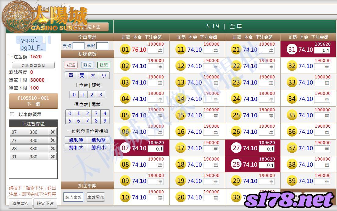Choose number ball 39

point(292,181)
